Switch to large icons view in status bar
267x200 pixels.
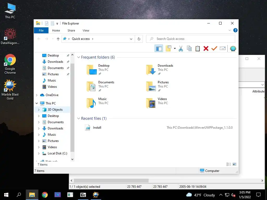[234, 164]
